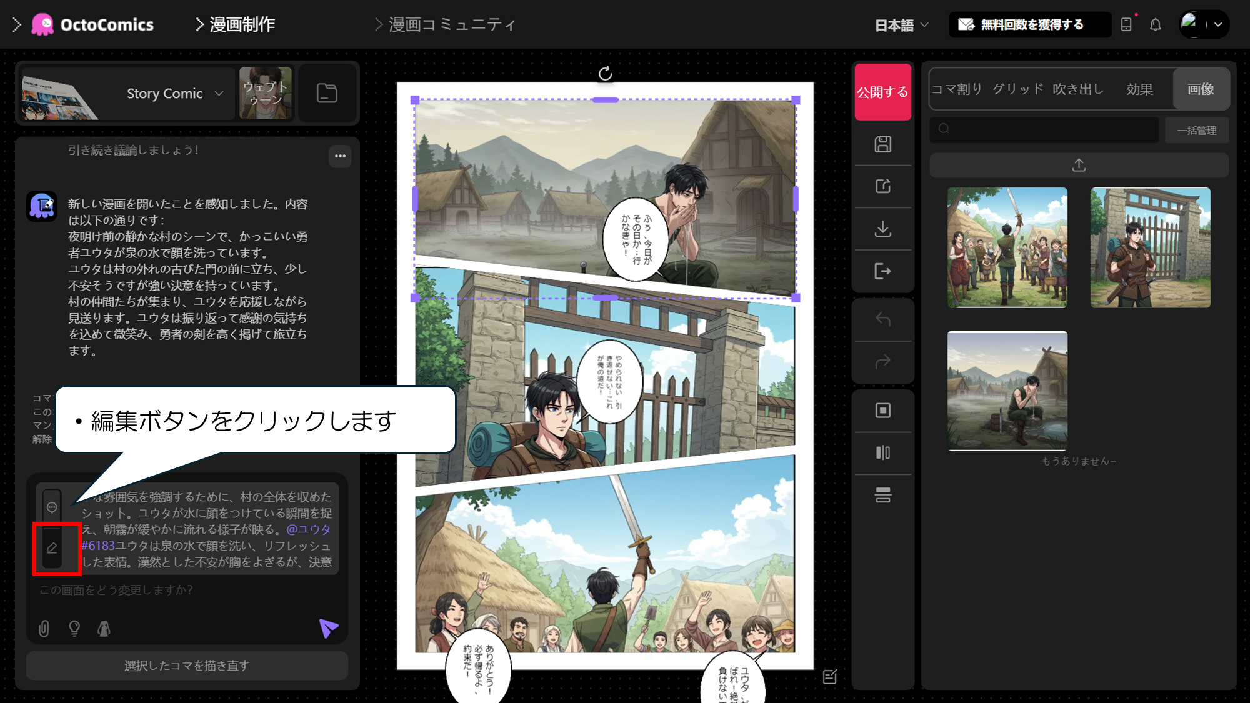Open the 漫画制作 navigation item
1250x703 pixels.
tap(236, 25)
